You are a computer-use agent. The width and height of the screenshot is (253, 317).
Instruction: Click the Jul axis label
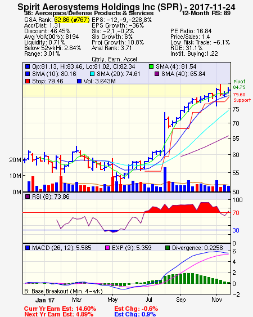tap(148, 300)
